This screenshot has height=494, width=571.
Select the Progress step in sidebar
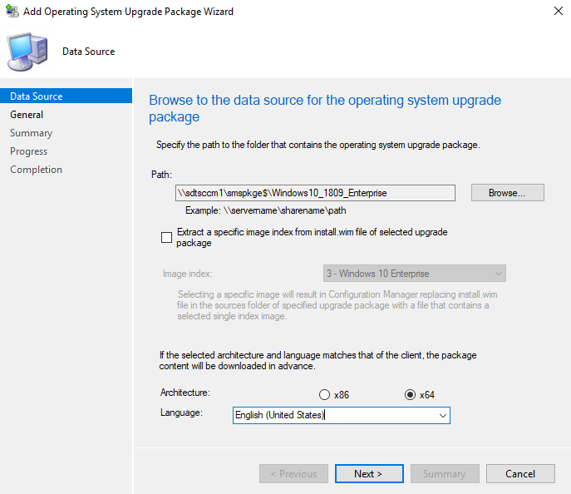point(29,151)
